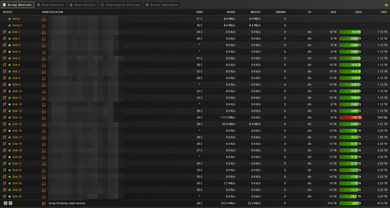Image resolution: width=390 pixels, height=208 pixels.
Task: Click the Disk 8 browse external-link icon
Action: pos(4,78)
